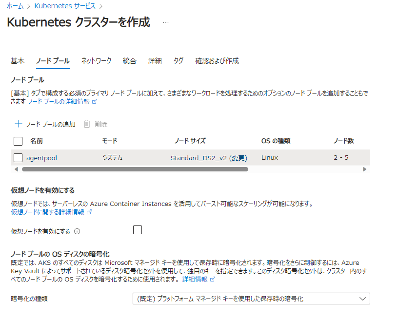Click external link icon after 詳細情報 in encryption section
398x318 pixels.
[x=213, y=279]
